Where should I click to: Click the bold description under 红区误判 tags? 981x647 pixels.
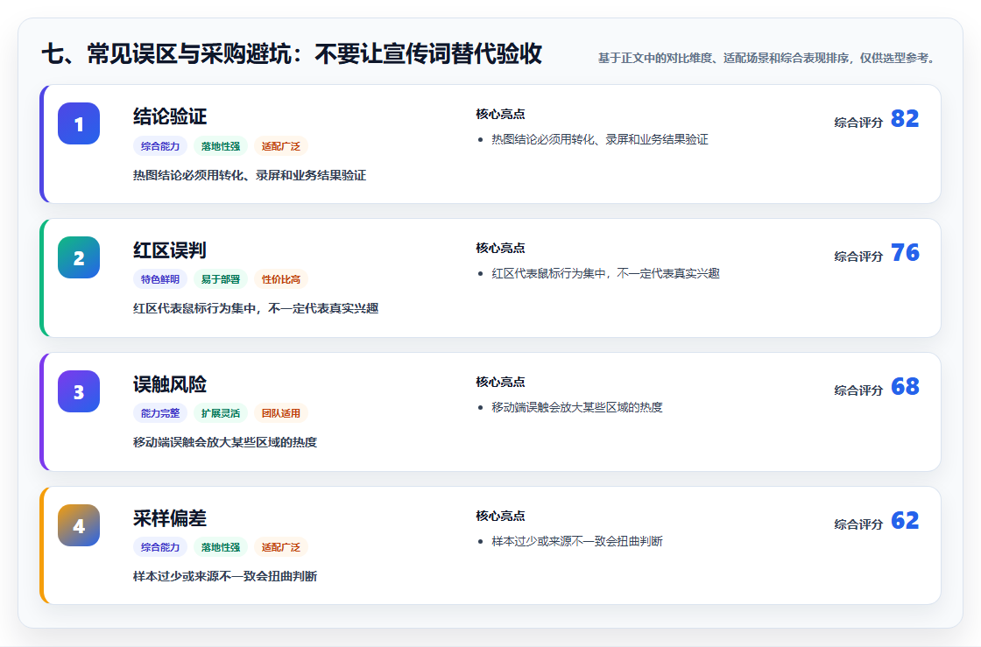[x=255, y=308]
